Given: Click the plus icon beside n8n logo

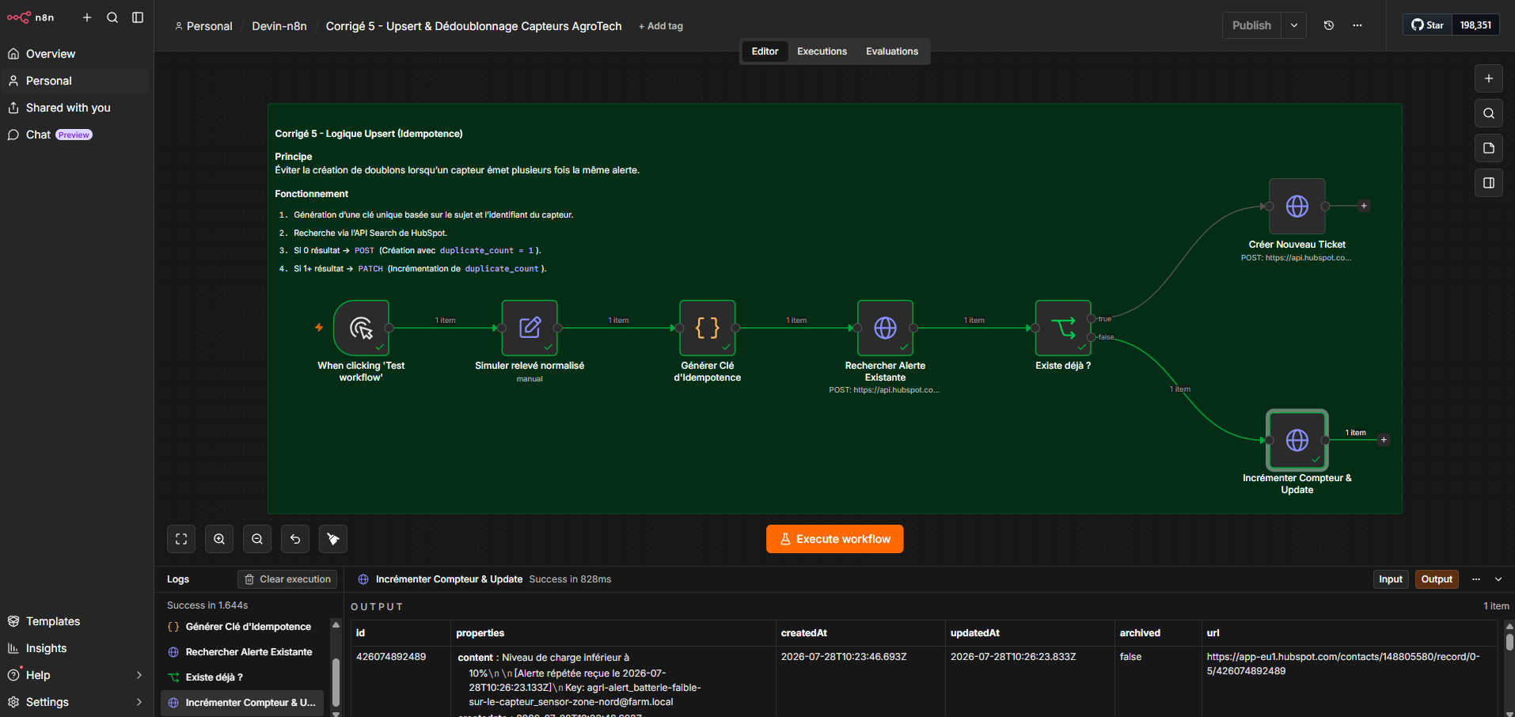Looking at the screenshot, I should [x=87, y=17].
